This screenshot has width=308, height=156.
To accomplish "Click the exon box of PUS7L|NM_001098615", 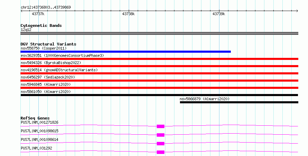I will (161, 135).
